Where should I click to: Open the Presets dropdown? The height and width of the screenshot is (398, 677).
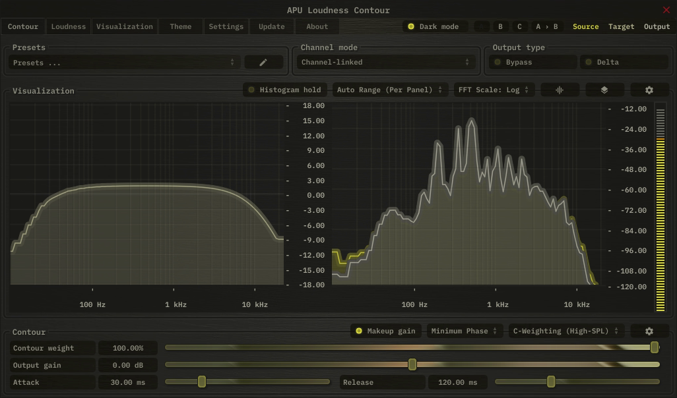coord(124,63)
